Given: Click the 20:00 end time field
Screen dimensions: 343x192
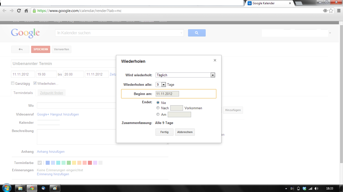Looking at the screenshot, I should [73, 74].
